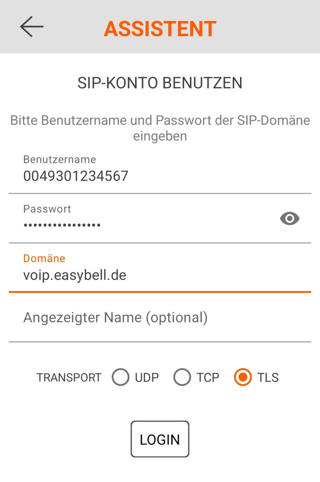The image size is (320, 482).
Task: Select the UDP transport radio button
Action: pos(120,377)
